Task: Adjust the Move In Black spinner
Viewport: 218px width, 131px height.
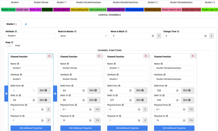Action: [x=153, y=36]
